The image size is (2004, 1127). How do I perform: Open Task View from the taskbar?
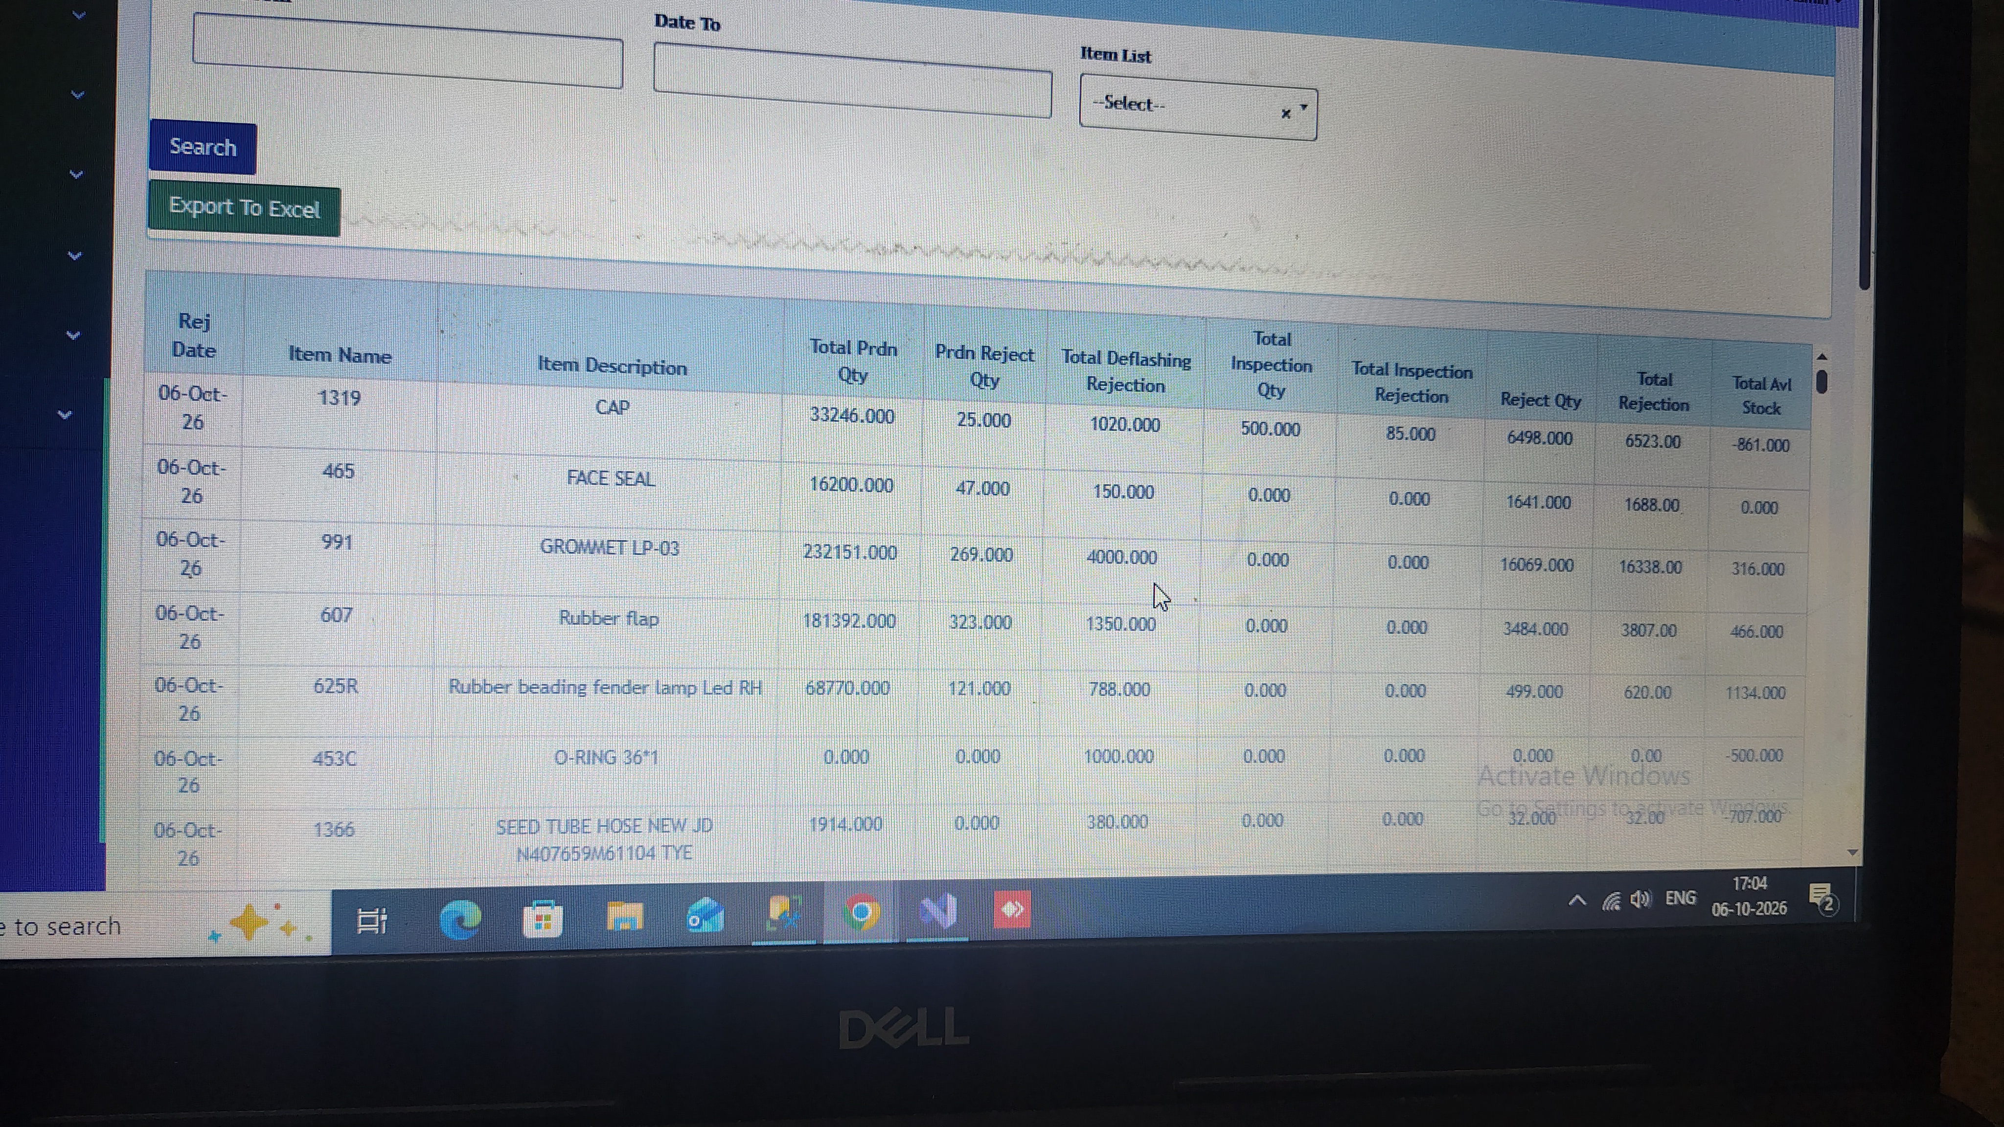(x=371, y=921)
